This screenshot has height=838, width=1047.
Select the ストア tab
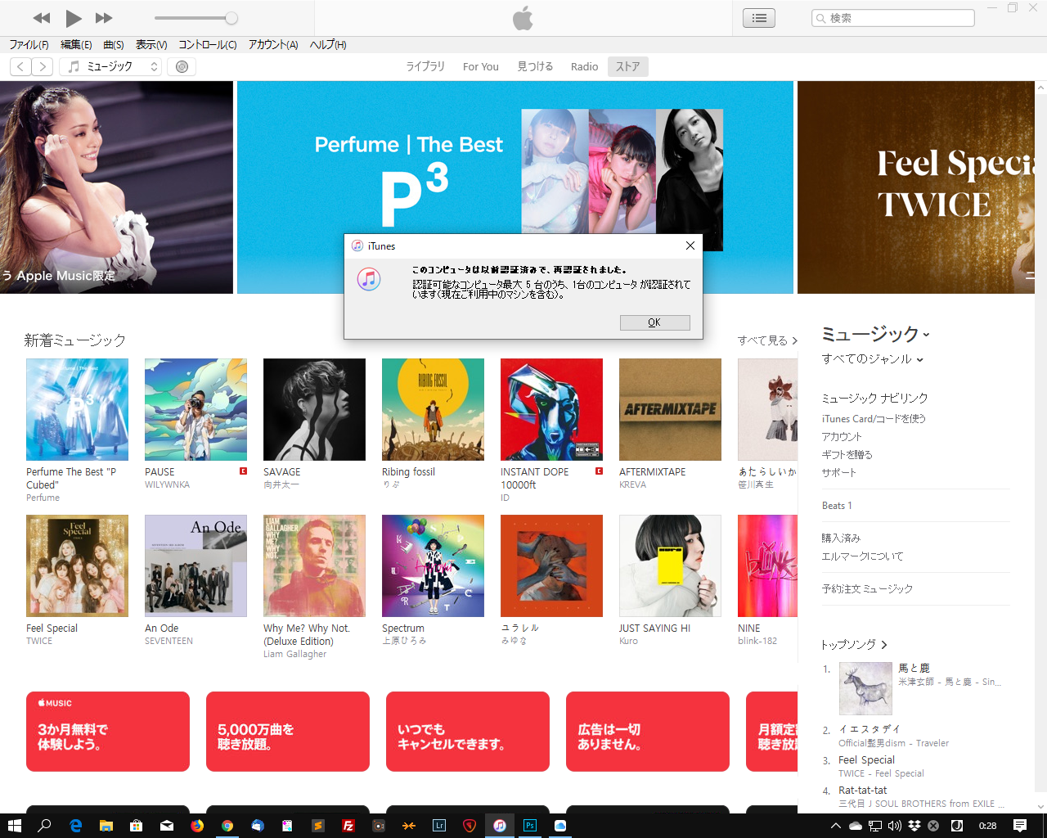(x=628, y=67)
